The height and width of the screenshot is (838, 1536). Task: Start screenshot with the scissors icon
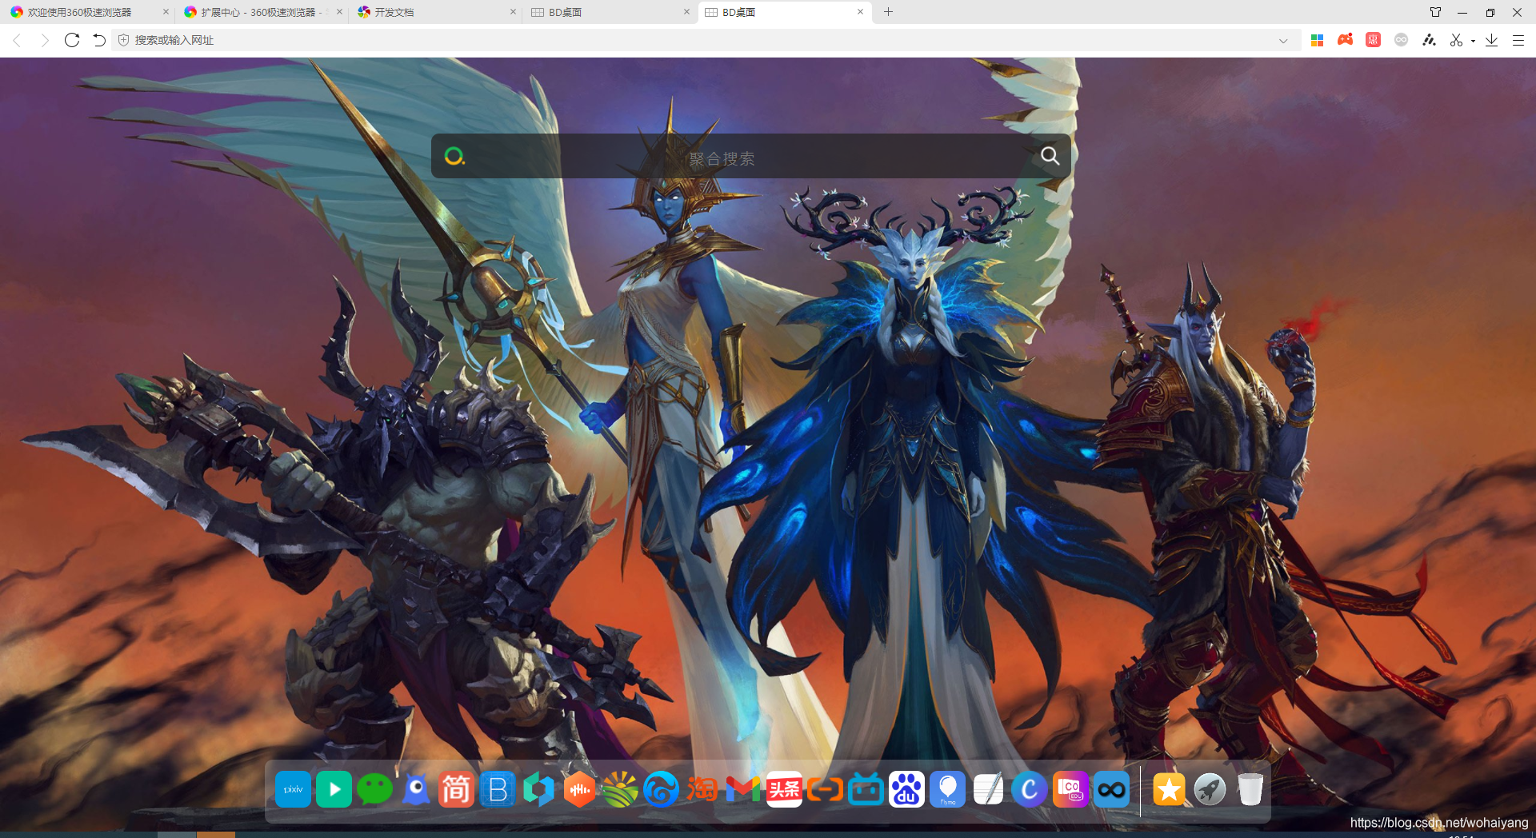coord(1456,40)
